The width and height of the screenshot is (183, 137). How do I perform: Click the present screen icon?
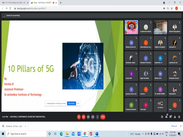(x=93, y=117)
